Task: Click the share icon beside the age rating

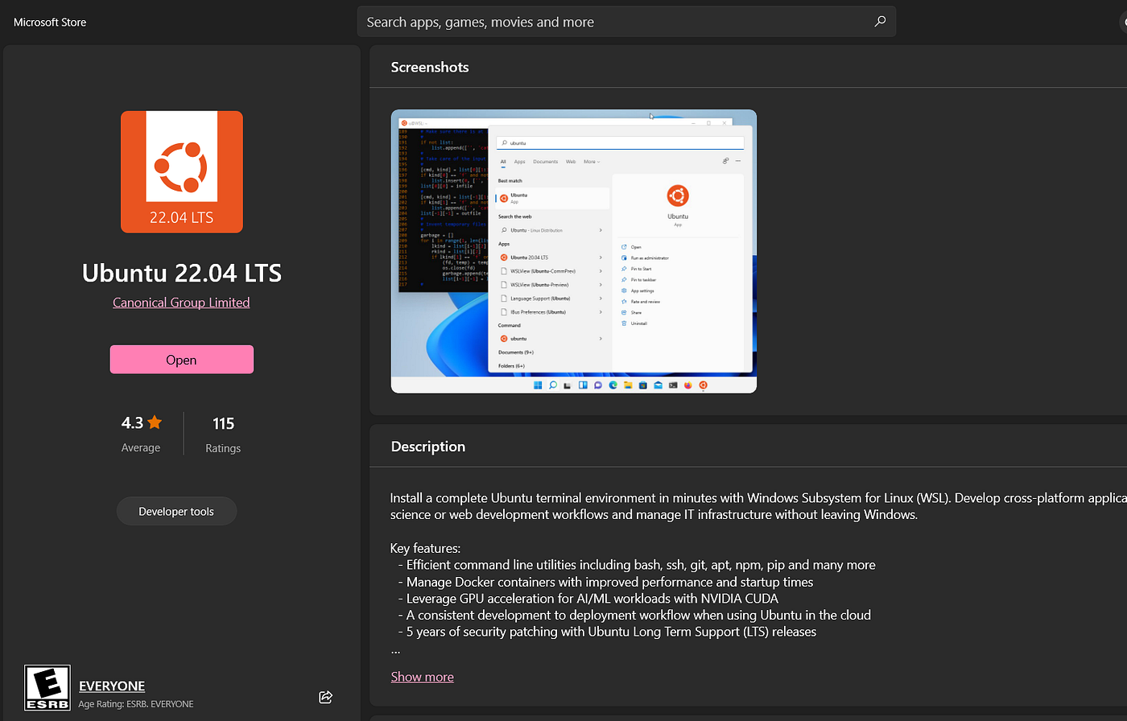Action: 326,697
